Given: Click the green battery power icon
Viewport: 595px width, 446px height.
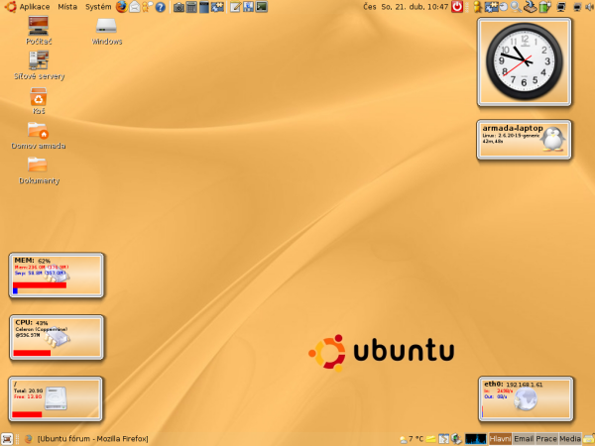Looking at the screenshot, I should pos(544,7).
